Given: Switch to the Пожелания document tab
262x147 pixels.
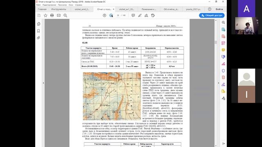Looking at the screenshot, I should point(149,9).
